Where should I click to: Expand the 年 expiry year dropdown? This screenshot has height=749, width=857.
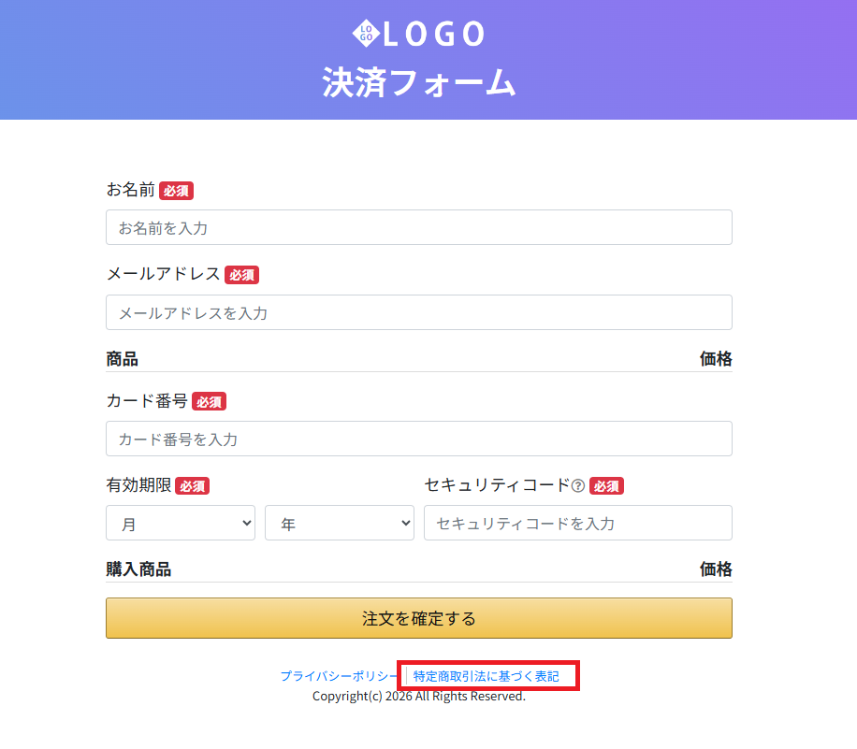[x=340, y=524]
